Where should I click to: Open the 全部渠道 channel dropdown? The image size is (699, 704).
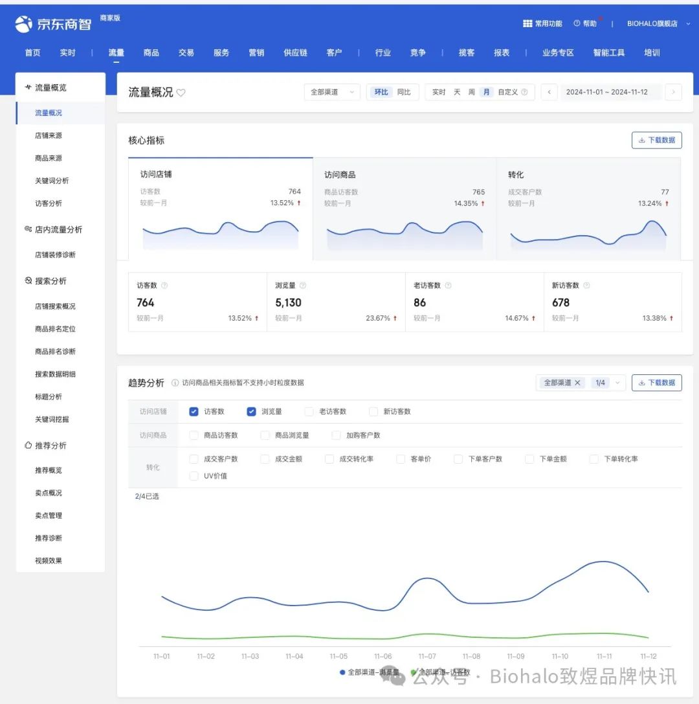(332, 92)
